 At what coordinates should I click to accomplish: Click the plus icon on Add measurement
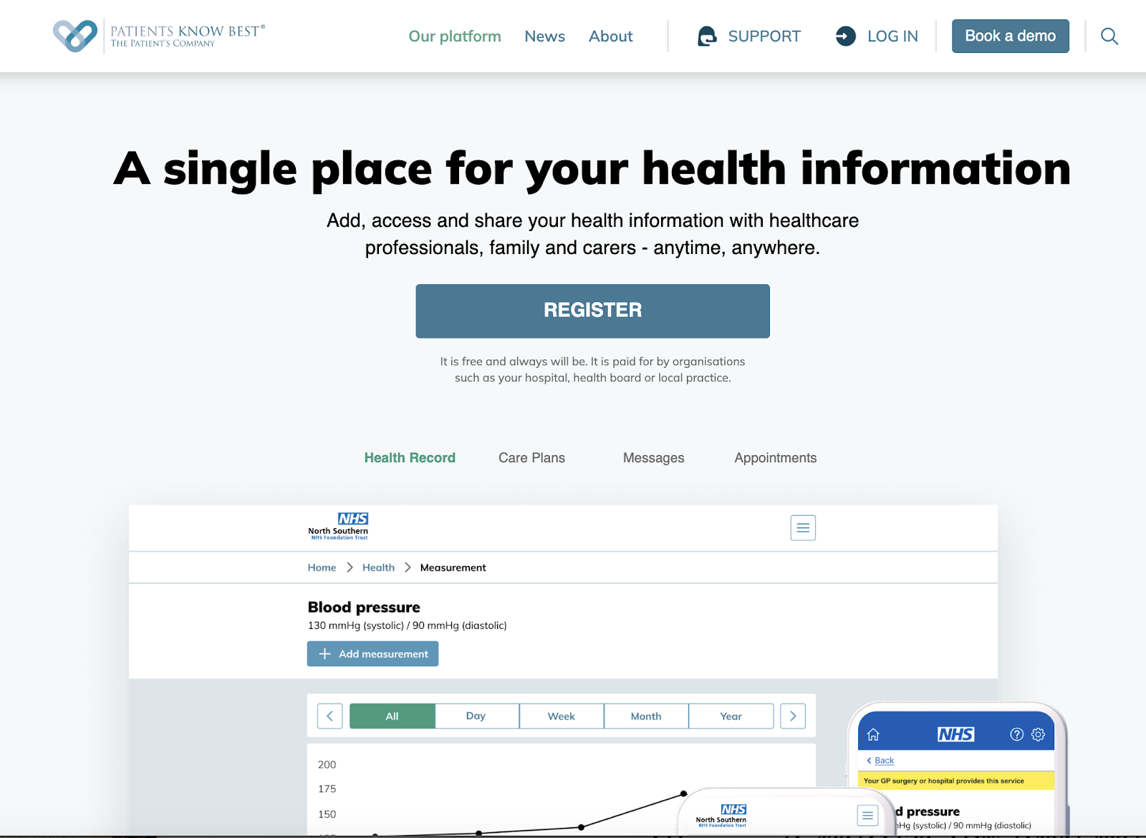click(x=324, y=653)
